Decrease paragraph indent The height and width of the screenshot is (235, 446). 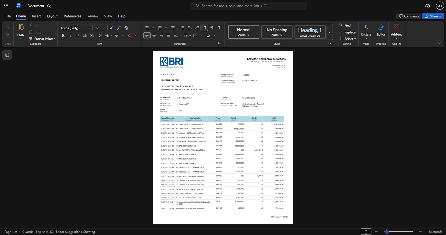(190, 28)
